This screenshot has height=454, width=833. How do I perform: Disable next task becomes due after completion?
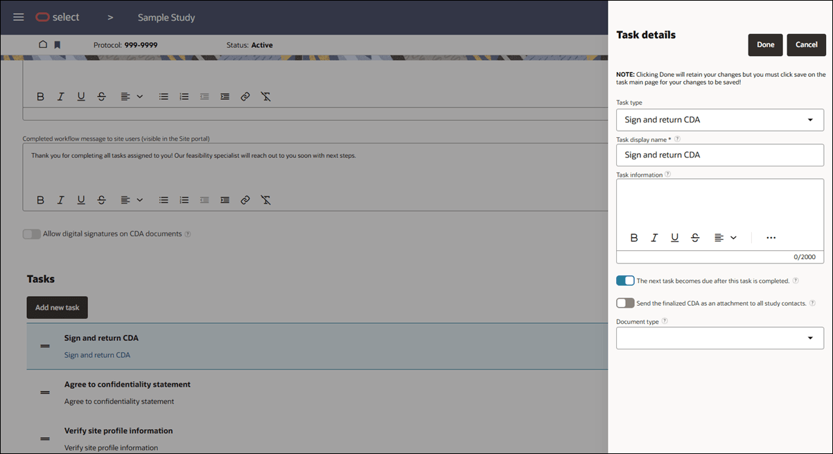click(625, 281)
